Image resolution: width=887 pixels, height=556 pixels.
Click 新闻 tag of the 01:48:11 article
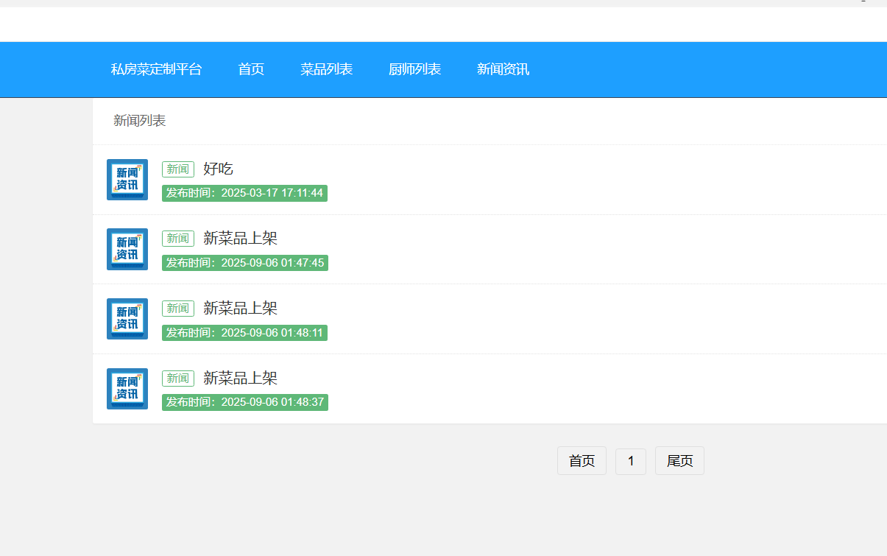click(177, 309)
